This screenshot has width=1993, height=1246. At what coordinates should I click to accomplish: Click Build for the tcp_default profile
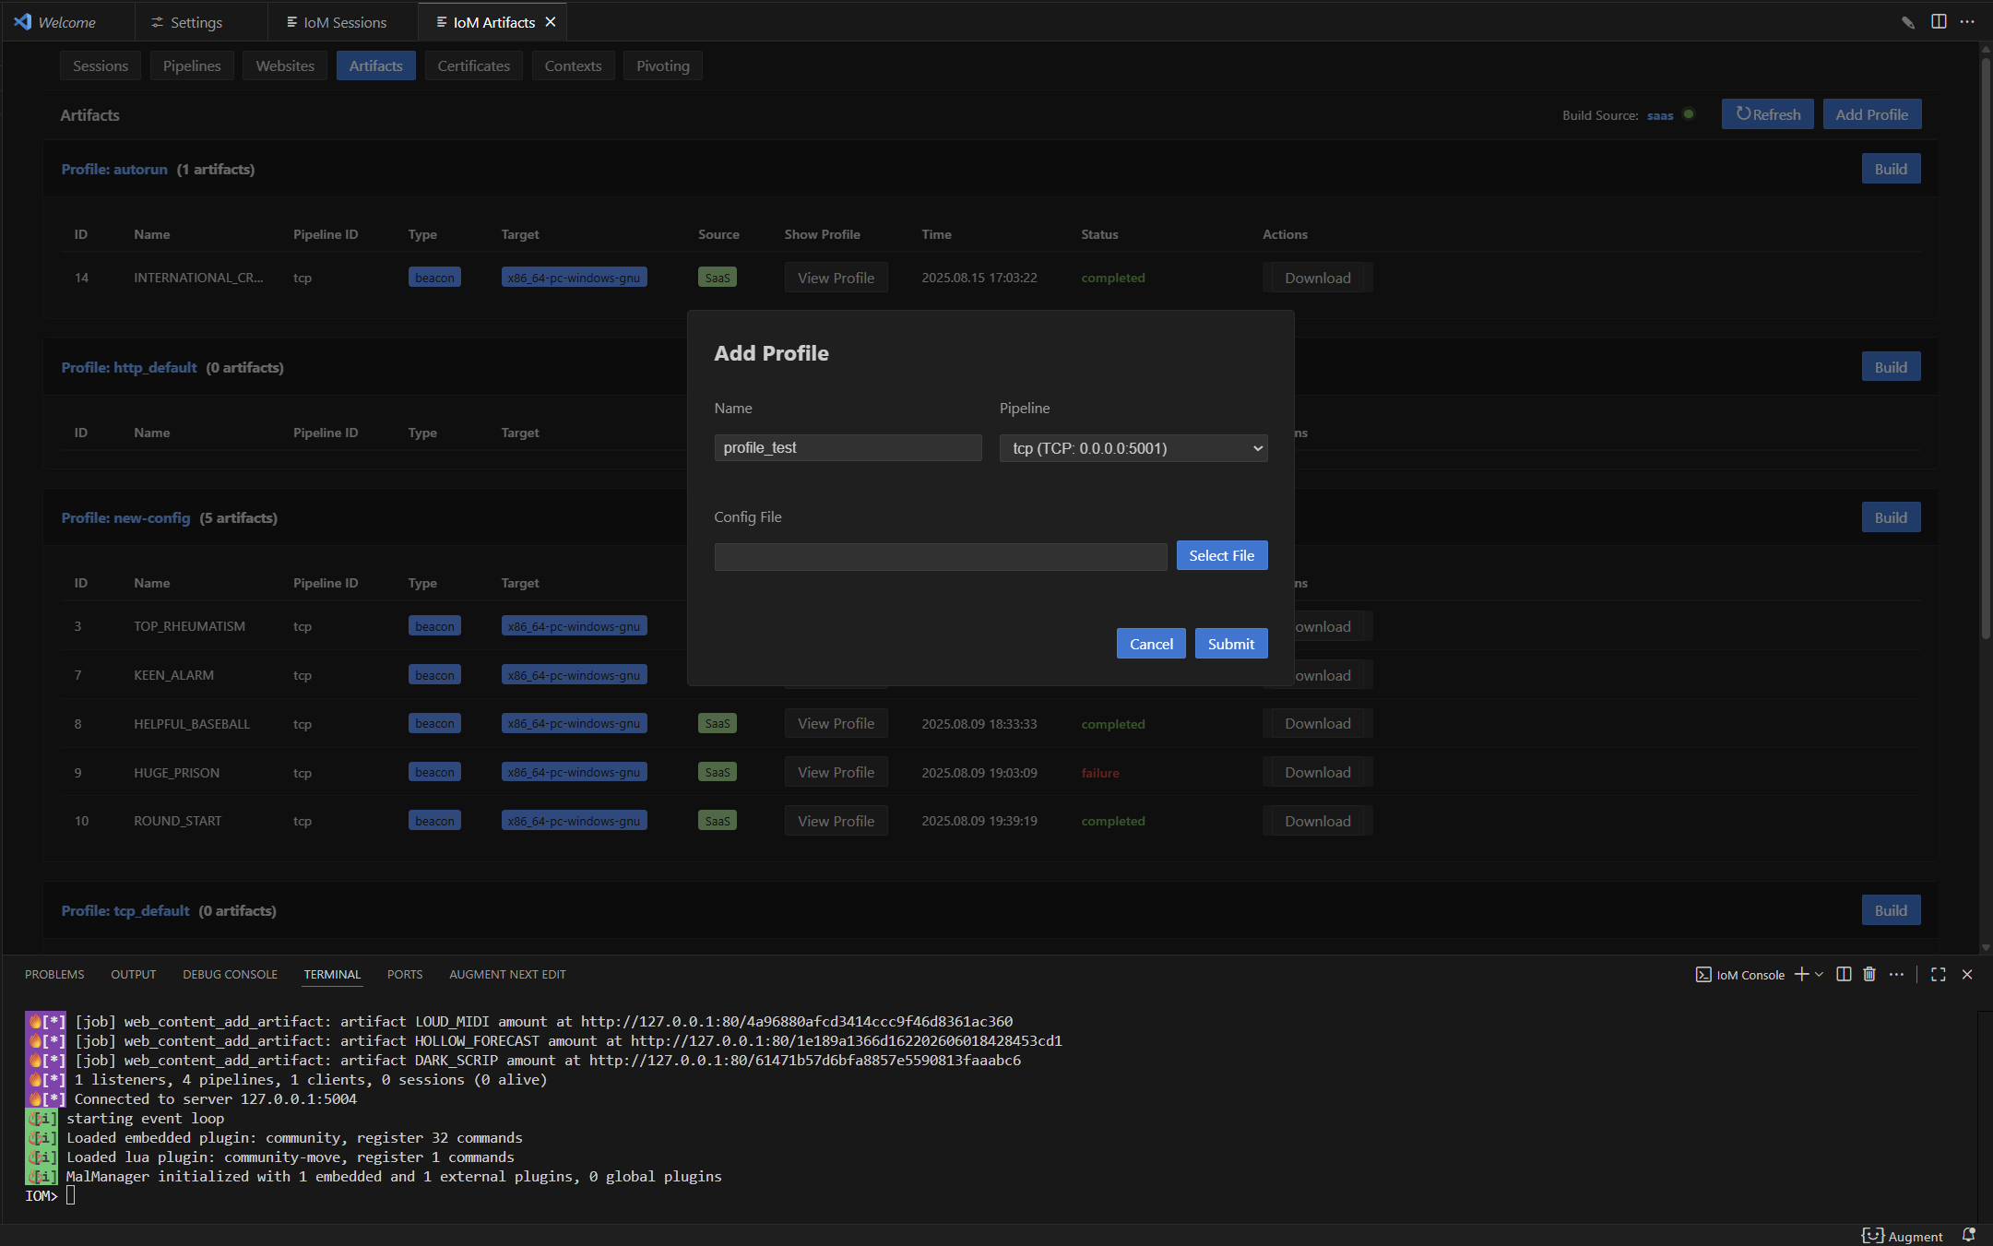coord(1891,910)
